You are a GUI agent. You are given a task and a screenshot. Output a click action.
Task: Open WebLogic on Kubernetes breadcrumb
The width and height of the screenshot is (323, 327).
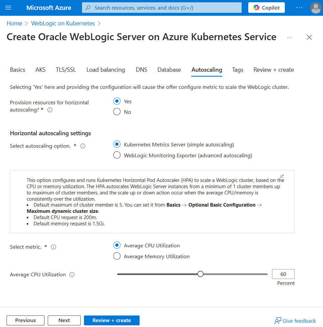pyautogui.click(x=63, y=23)
